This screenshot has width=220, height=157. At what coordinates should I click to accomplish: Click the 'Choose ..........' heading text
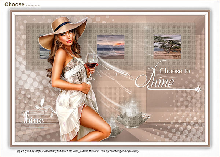click(x=22, y=4)
